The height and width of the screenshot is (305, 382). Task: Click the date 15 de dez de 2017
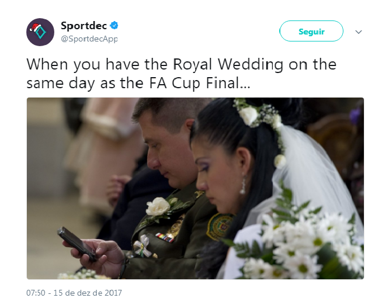88,293
